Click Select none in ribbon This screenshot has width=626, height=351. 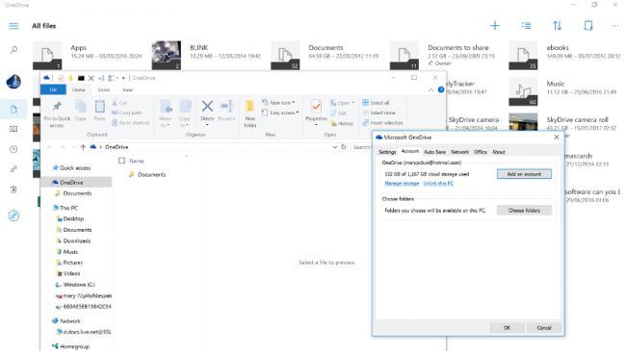378,113
